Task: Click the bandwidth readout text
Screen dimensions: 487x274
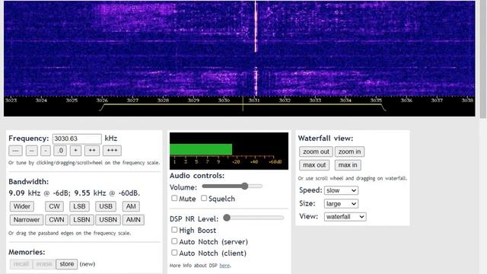Action: (x=75, y=193)
